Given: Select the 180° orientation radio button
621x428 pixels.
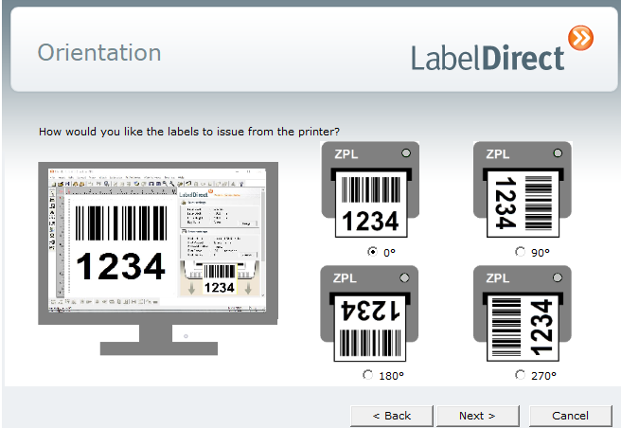Looking at the screenshot, I should coord(367,375).
